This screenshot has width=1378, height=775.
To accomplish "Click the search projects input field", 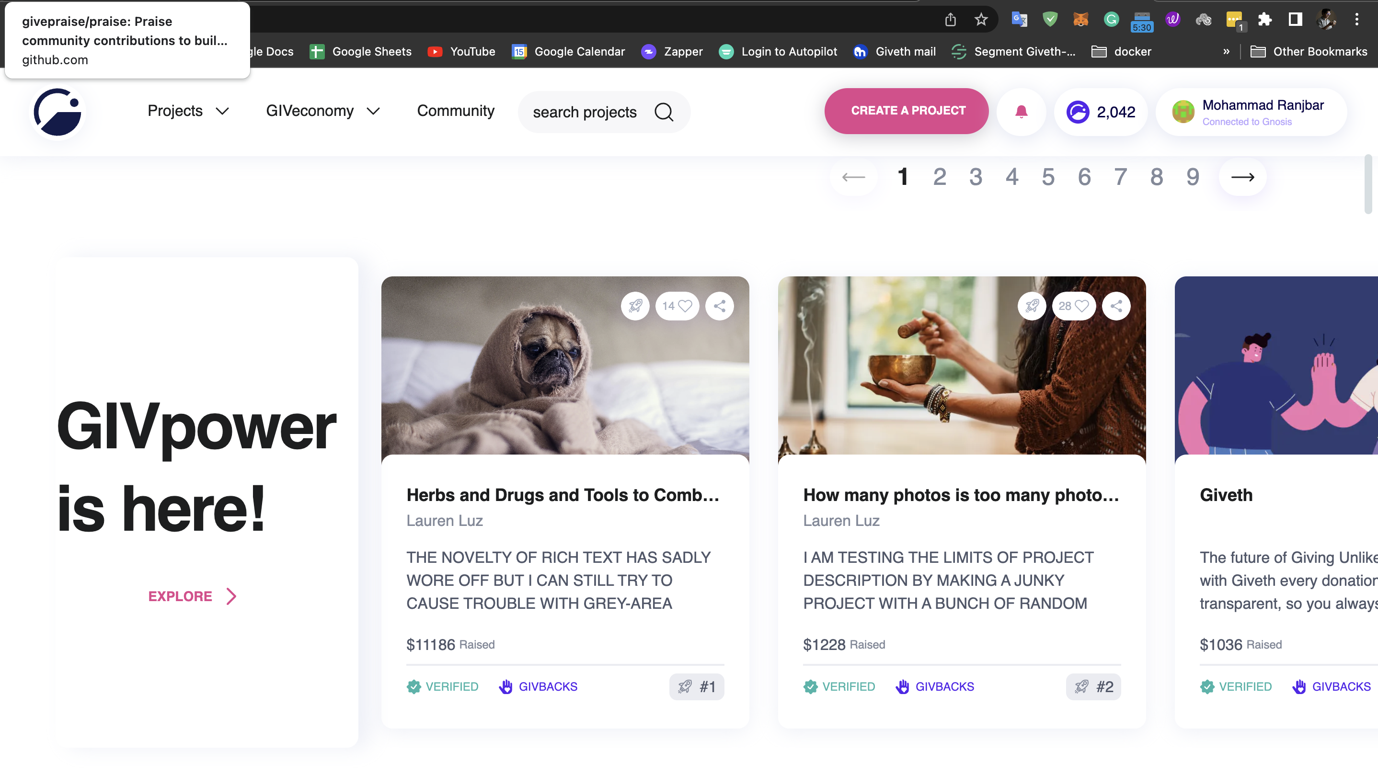I will pos(584,112).
